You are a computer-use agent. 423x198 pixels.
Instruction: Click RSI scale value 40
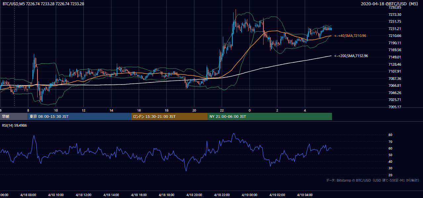tap(391, 161)
